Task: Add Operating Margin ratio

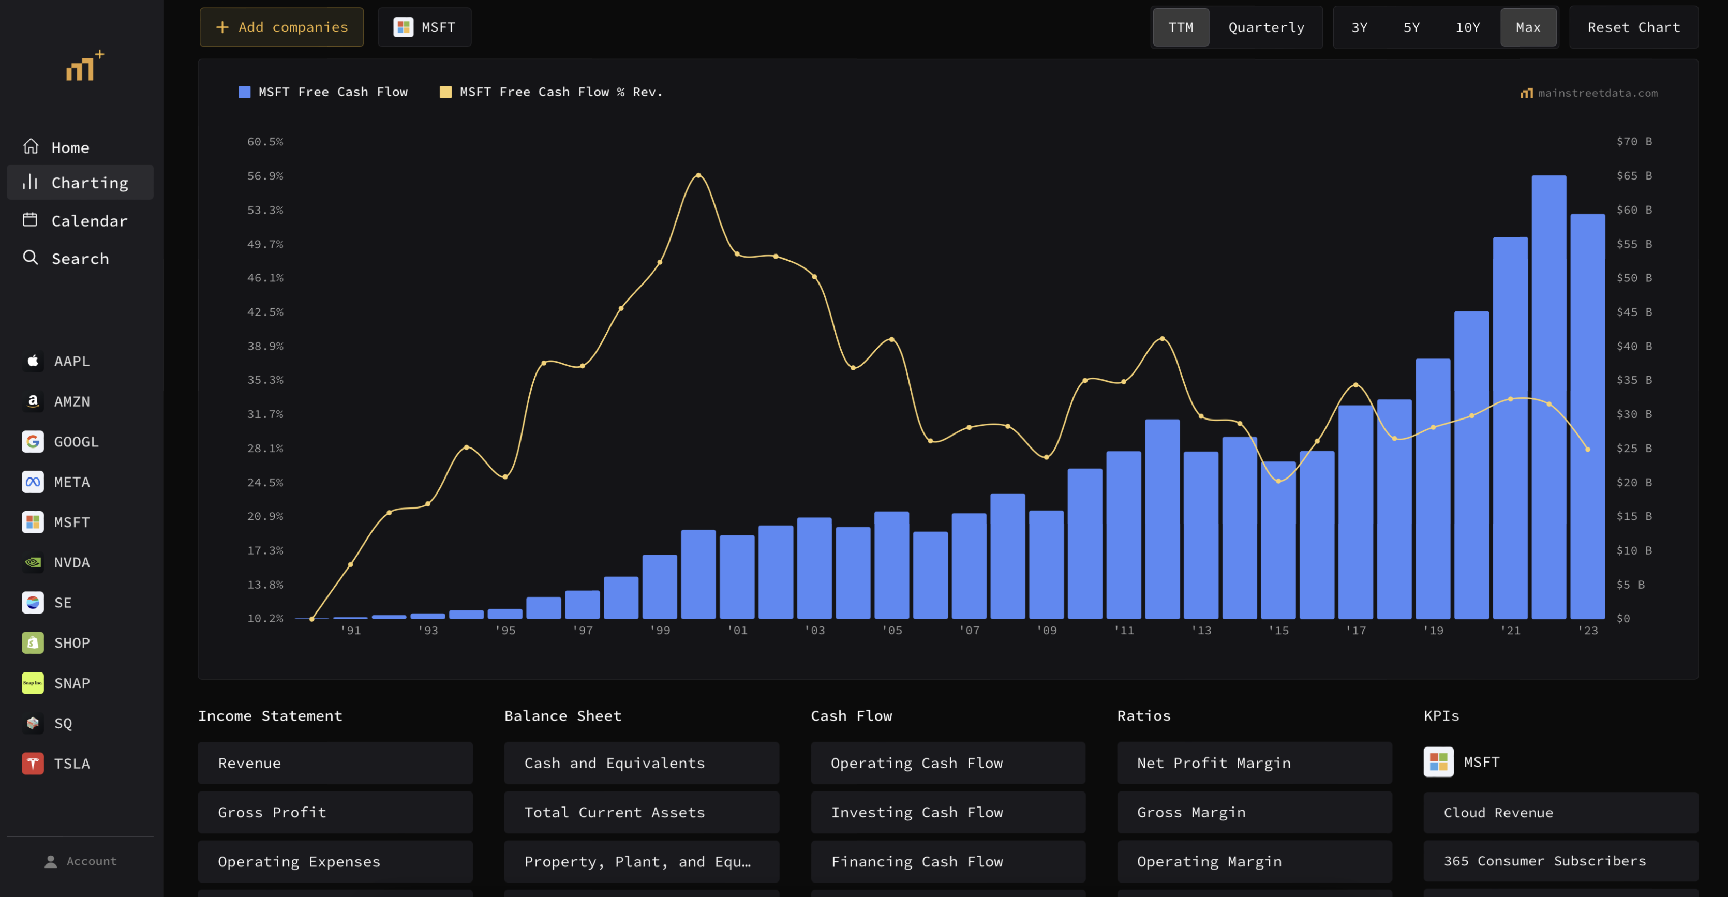Action: coord(1255,862)
